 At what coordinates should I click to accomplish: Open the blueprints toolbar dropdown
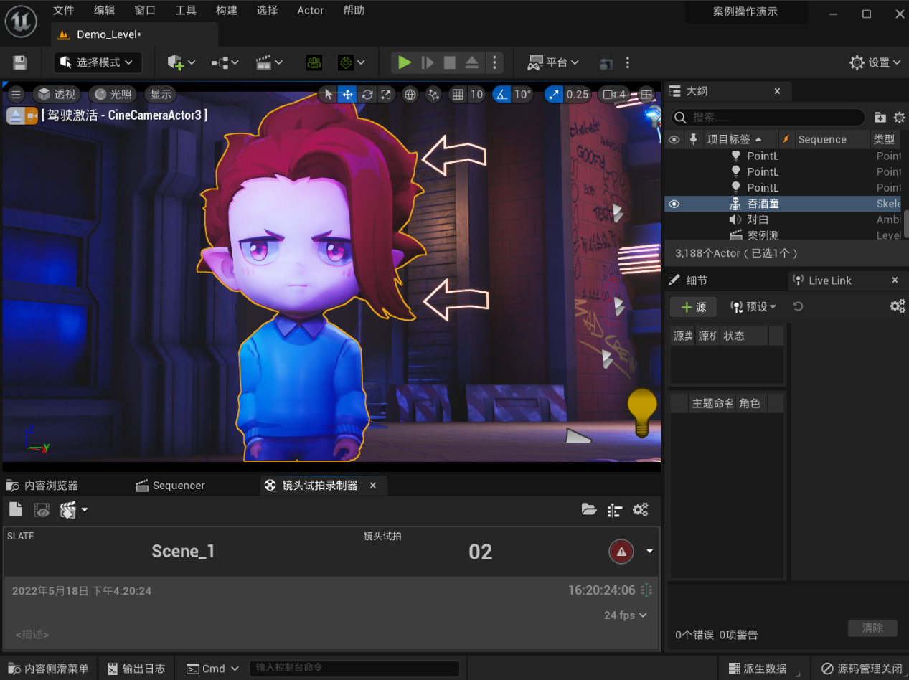tap(225, 62)
